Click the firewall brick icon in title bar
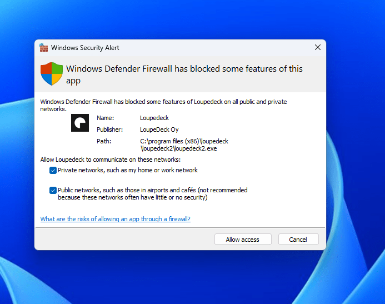385x304 pixels. pyautogui.click(x=43, y=47)
